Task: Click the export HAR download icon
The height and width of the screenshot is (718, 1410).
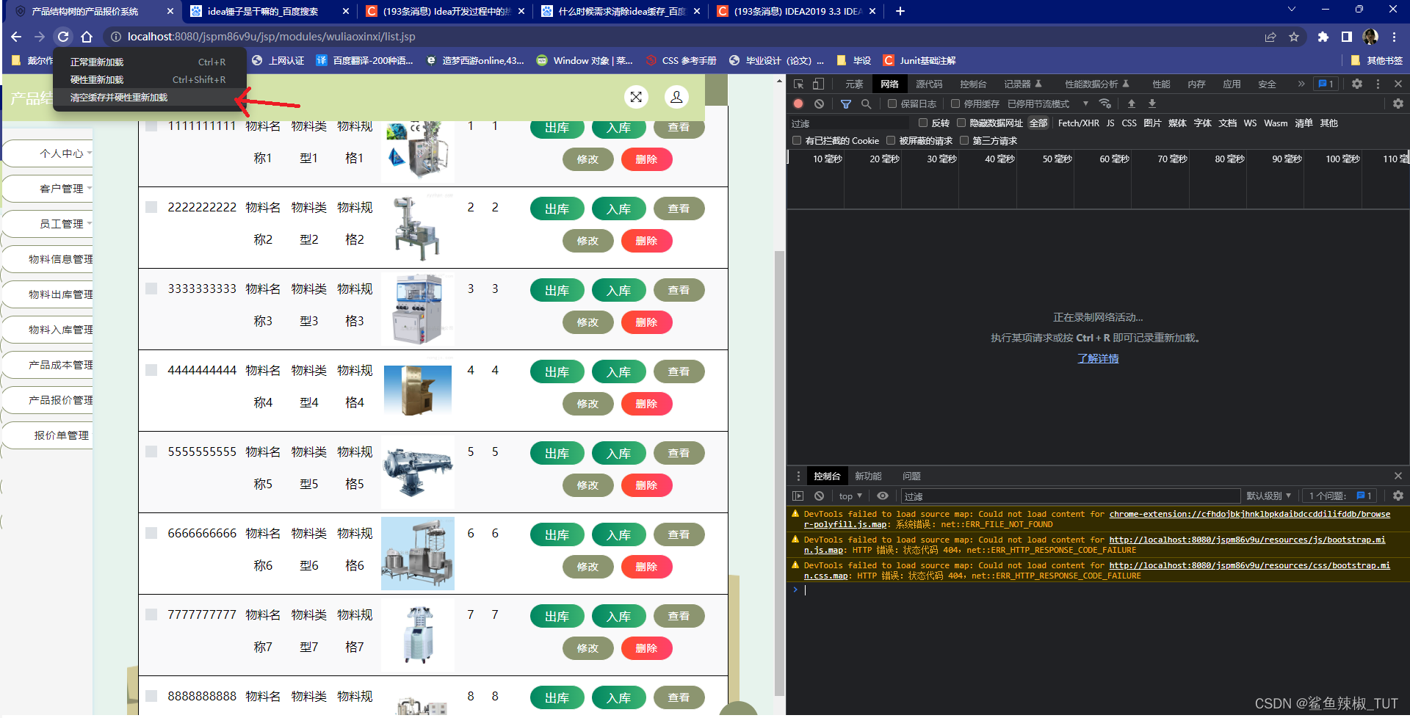Action: point(1152,104)
